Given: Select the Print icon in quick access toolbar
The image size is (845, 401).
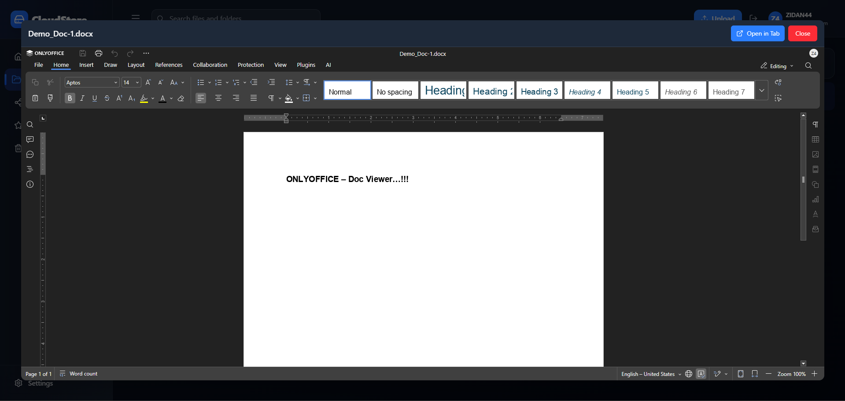Looking at the screenshot, I should 98,53.
